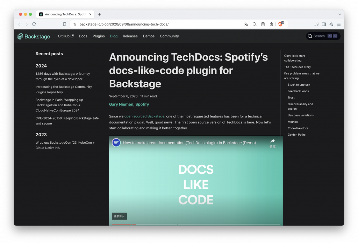
Task: Close the Announcing TechDocs tab
Action: coord(90,14)
